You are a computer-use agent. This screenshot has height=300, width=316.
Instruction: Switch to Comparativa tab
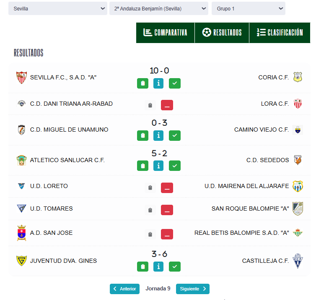point(165,33)
